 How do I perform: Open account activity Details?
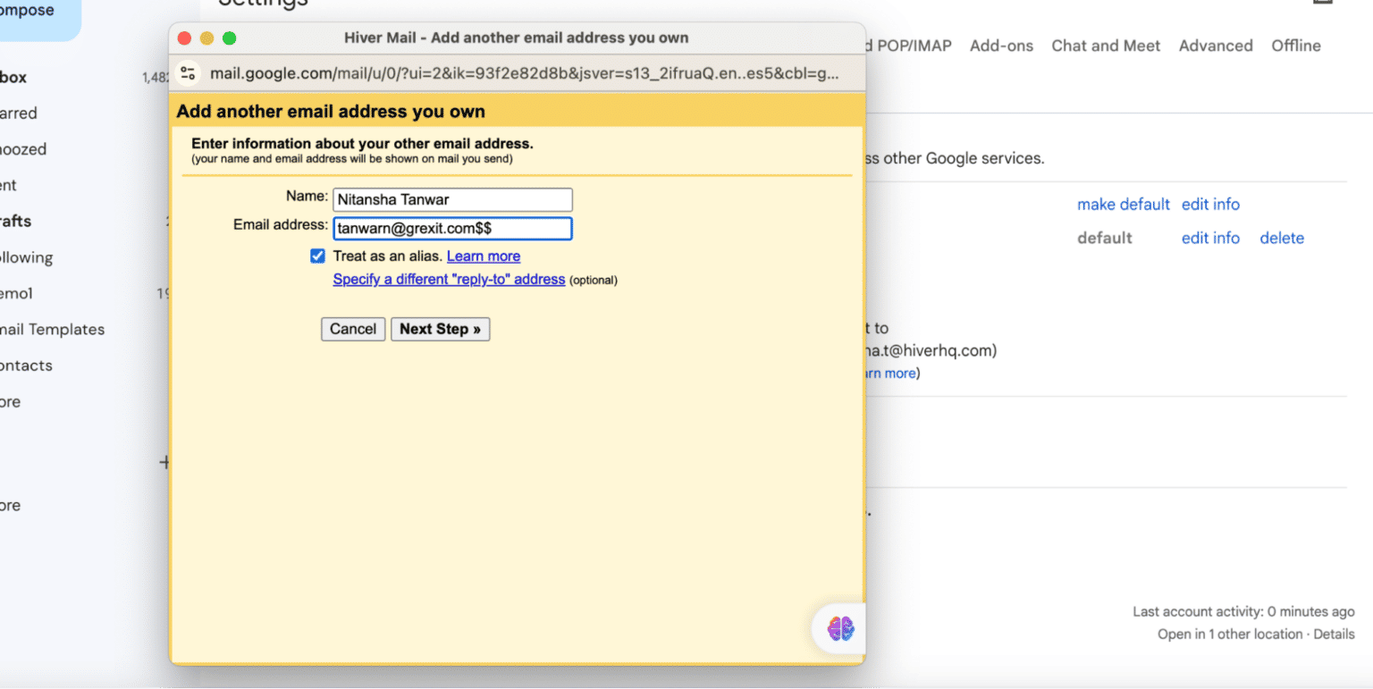click(x=1333, y=634)
